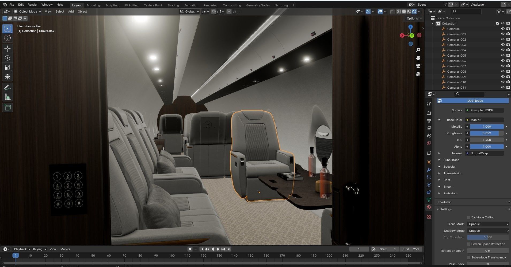Image resolution: width=511 pixels, height=267 pixels.
Task: Open the File menu
Action: (x=12, y=5)
